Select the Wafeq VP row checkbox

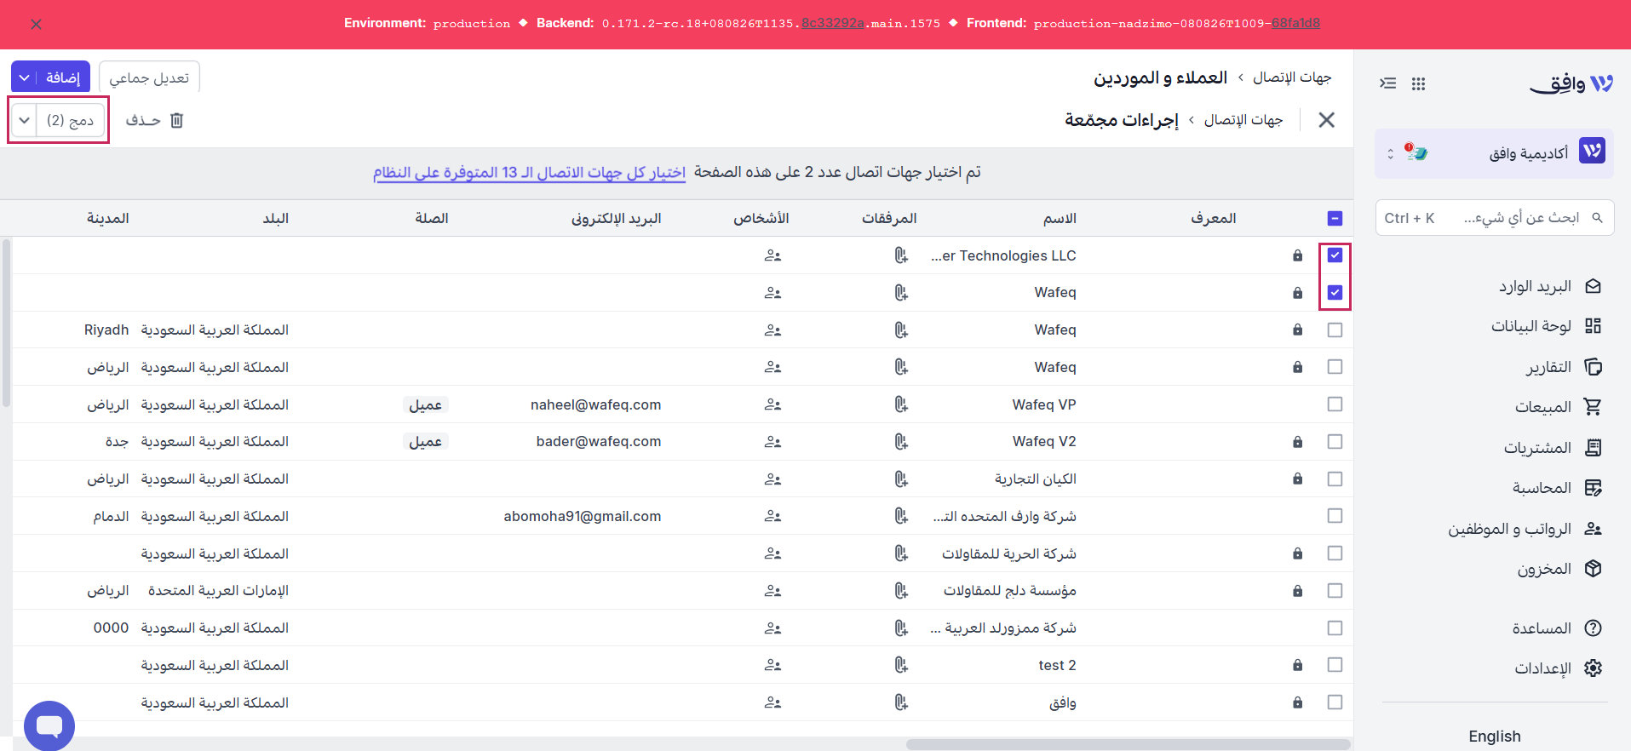[x=1335, y=404]
